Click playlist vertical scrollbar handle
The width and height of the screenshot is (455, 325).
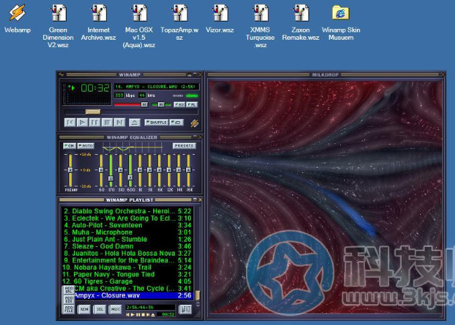pos(198,295)
